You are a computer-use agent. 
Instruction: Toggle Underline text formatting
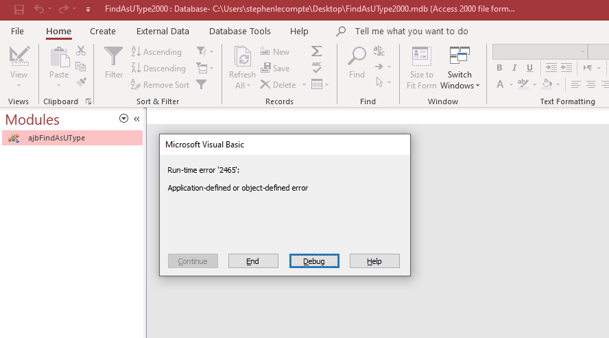529,68
